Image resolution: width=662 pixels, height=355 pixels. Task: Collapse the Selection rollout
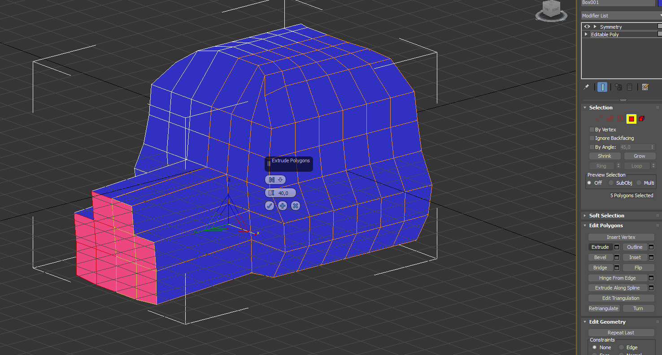(585, 108)
